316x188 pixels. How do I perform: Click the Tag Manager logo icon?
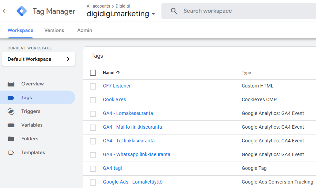coord(22,11)
